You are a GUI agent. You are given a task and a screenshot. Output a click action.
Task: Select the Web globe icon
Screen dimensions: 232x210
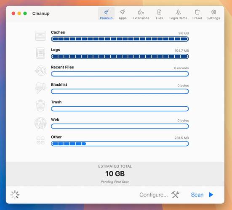coord(40,123)
